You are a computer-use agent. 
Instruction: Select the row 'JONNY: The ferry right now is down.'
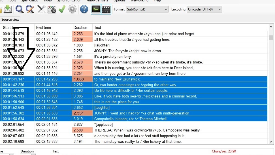click(134, 51)
